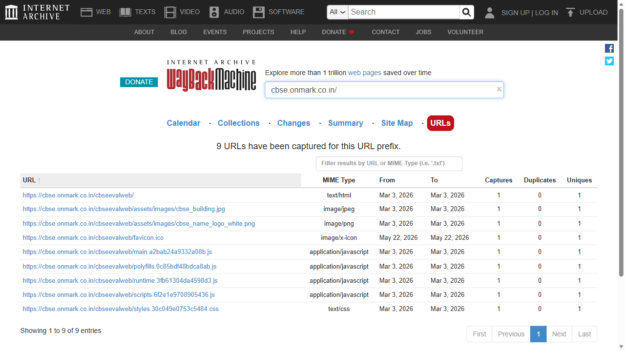625x351 pixels.
Task: Open the Blog menu item
Action: 179,32
